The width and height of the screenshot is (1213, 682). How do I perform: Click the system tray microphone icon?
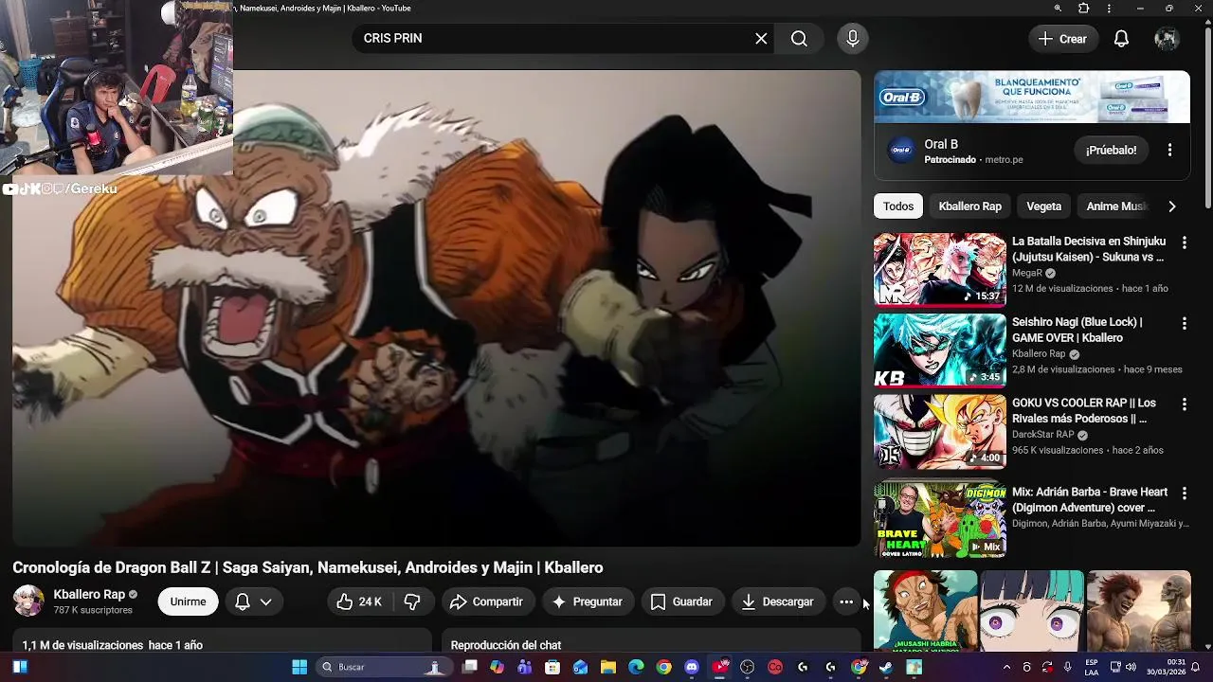1068,667
